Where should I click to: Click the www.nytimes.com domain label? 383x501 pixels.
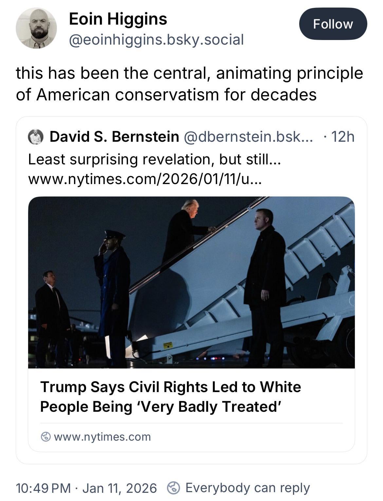pos(102,437)
